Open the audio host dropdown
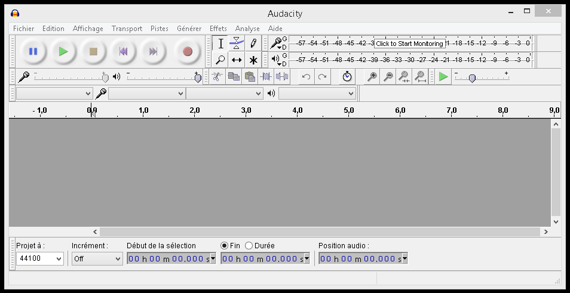The image size is (570, 293). pyautogui.click(x=54, y=94)
